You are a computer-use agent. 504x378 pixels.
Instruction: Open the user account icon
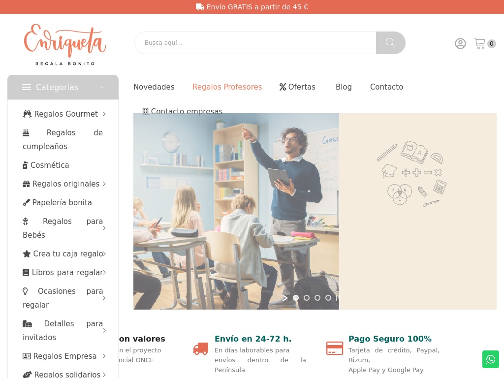460,43
